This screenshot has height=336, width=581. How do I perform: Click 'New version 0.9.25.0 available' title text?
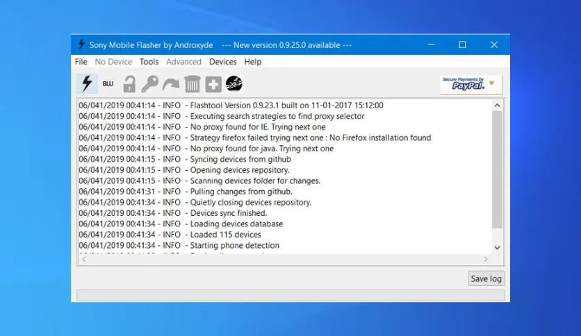point(287,44)
